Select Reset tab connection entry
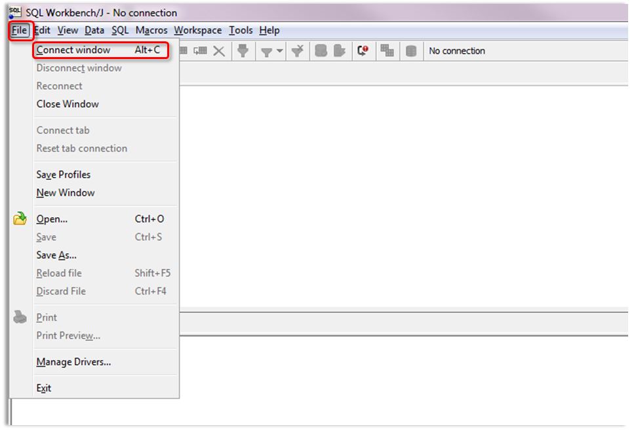 (106, 148)
